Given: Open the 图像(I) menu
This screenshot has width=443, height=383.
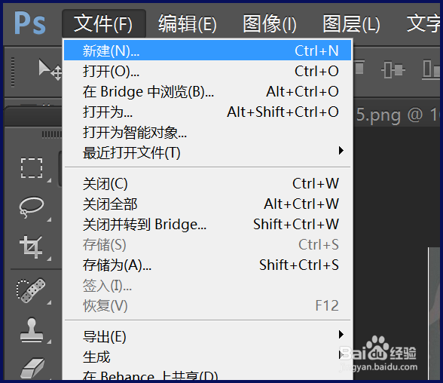Looking at the screenshot, I should [x=270, y=23].
